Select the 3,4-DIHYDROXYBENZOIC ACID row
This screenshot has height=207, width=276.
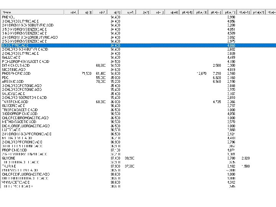pyautogui.click(x=139, y=33)
